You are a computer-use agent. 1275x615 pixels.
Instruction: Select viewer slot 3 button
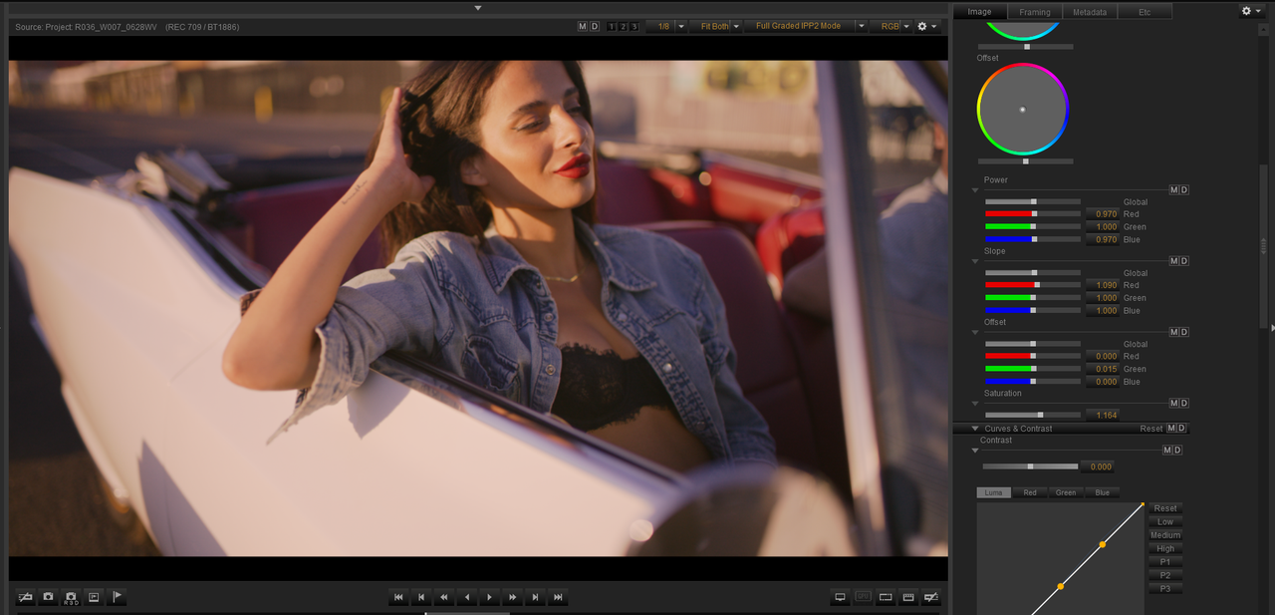[x=634, y=26]
